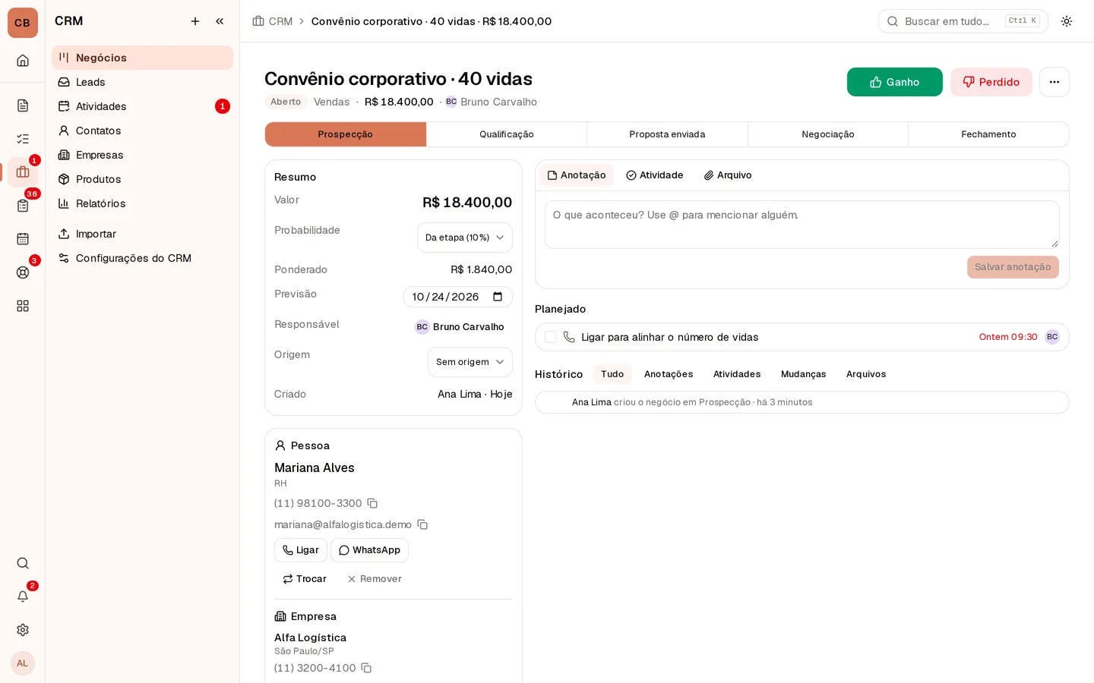
Task: Open Importar in the CRM sidebar
Action: click(142, 234)
